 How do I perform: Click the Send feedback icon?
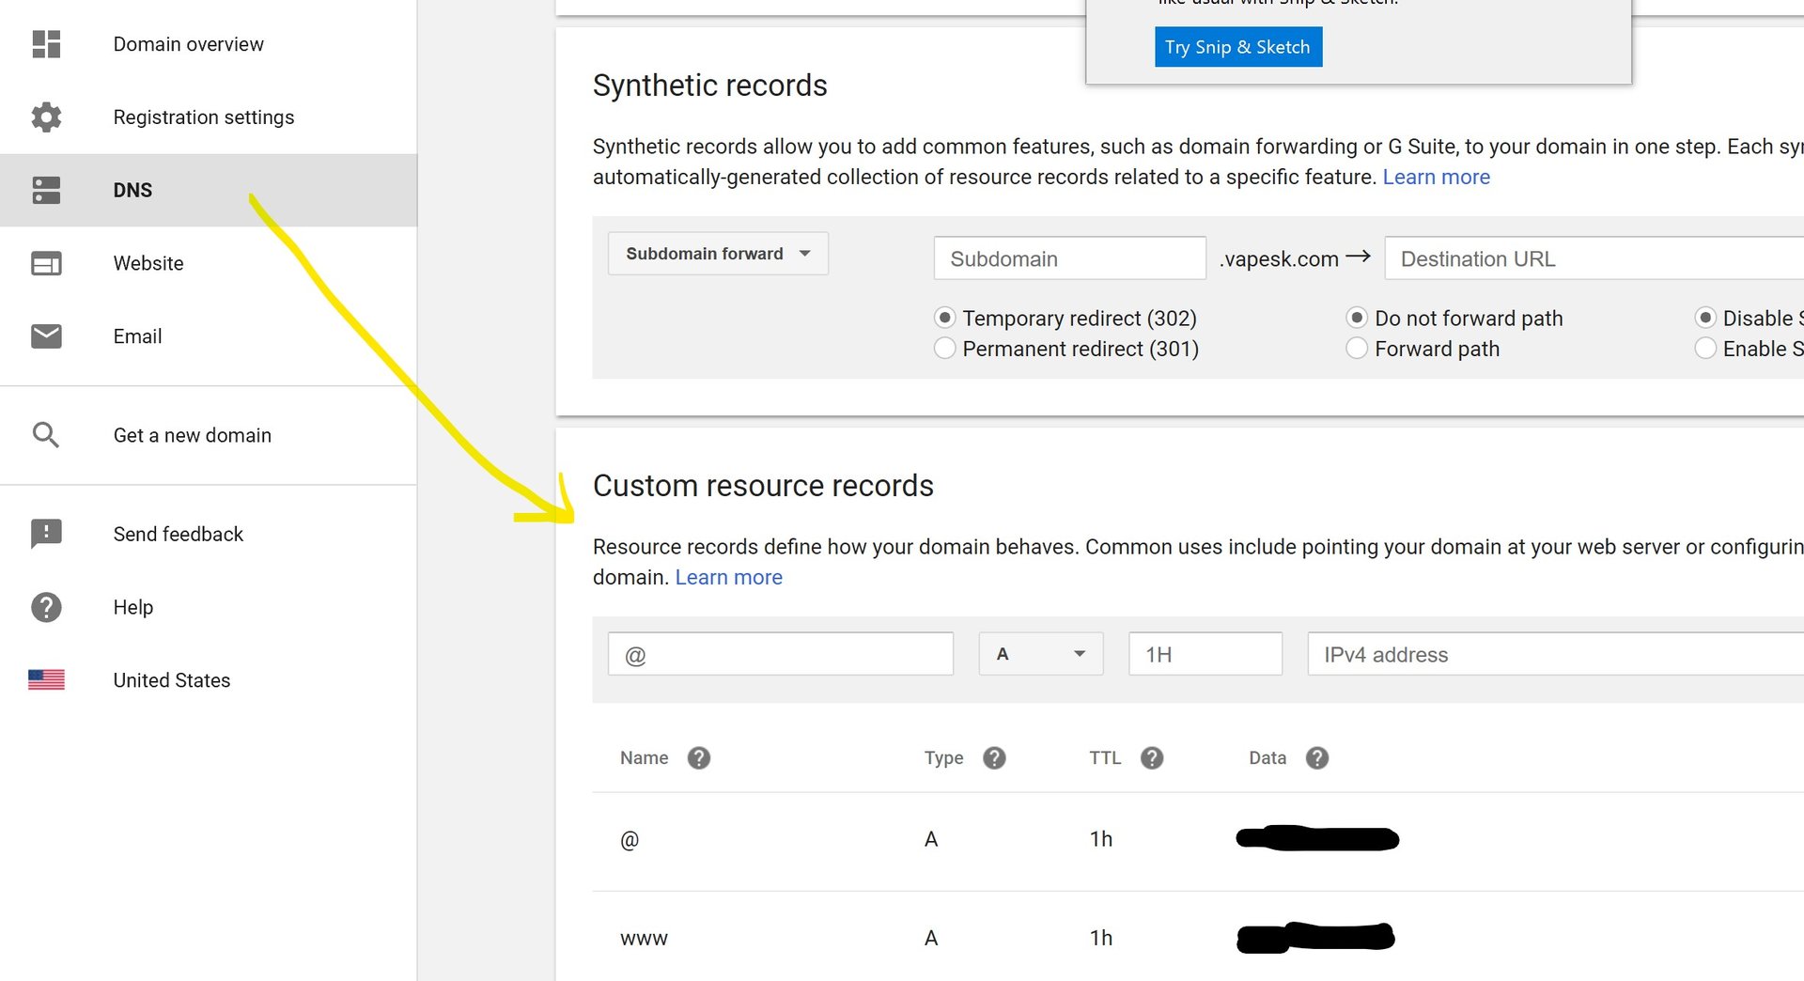click(46, 534)
